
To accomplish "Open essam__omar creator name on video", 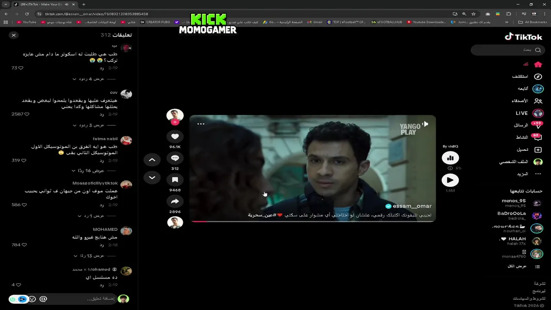I will pyautogui.click(x=412, y=206).
